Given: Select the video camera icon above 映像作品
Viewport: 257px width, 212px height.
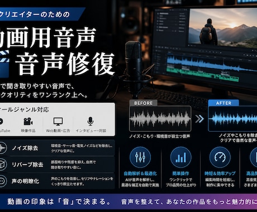Looking at the screenshot, I should tap(28, 122).
